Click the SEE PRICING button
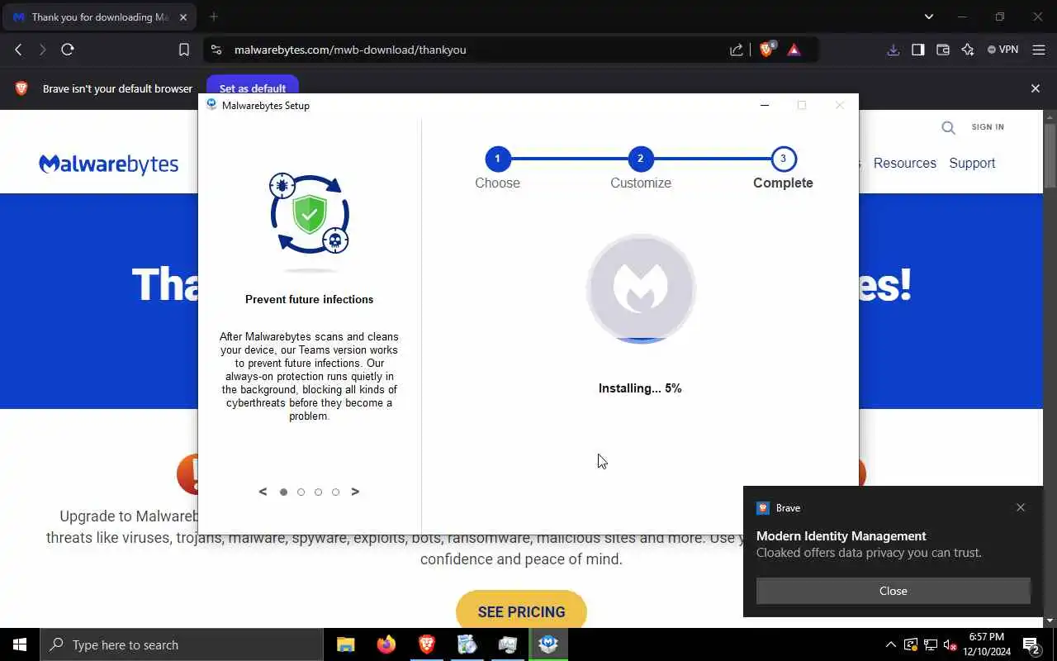 [x=521, y=611]
